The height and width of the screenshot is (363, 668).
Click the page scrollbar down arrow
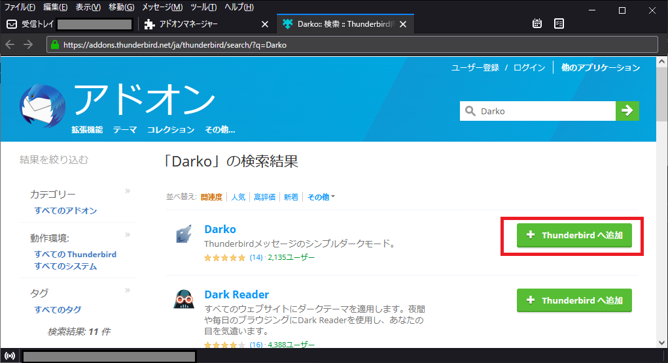[x=661, y=342]
